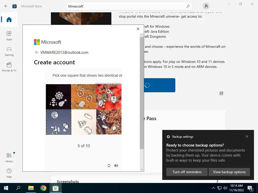Open File Explorer from taskbar
The image size is (258, 193).
point(31,188)
